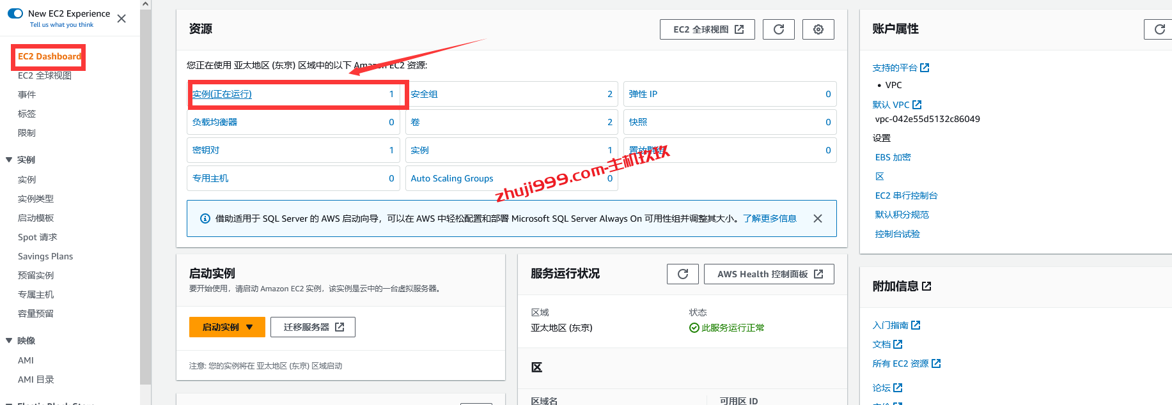The image size is (1172, 405).
Task: Open AMI 目录 in the sidebar
Action: click(x=36, y=379)
